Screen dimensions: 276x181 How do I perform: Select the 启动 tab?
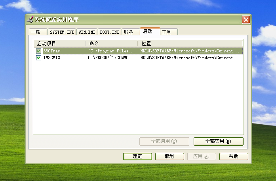coord(150,31)
